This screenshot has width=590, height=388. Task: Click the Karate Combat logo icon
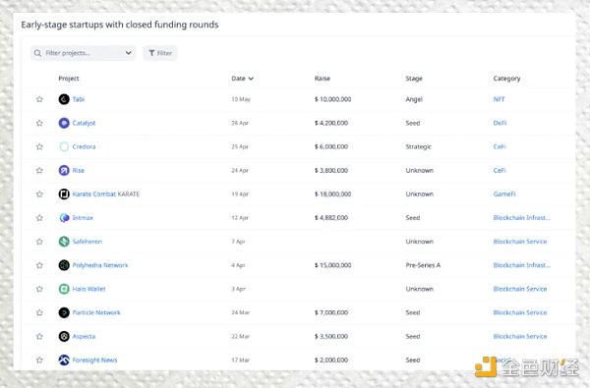[x=64, y=194]
